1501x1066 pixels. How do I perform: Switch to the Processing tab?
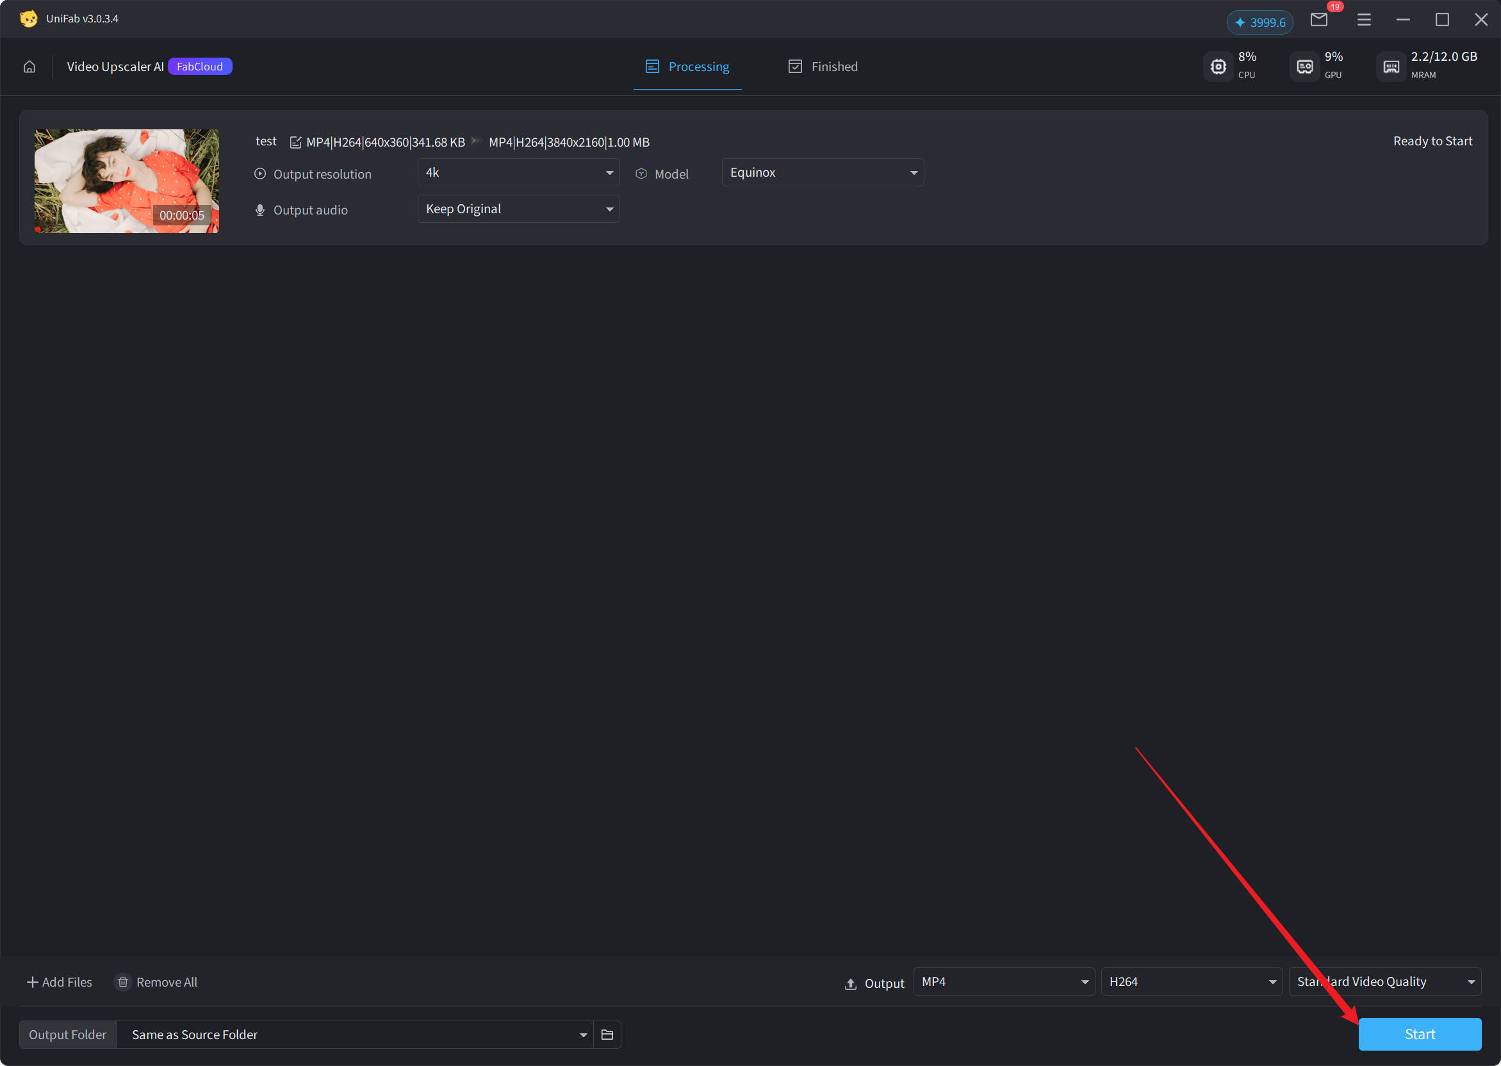pyautogui.click(x=687, y=67)
